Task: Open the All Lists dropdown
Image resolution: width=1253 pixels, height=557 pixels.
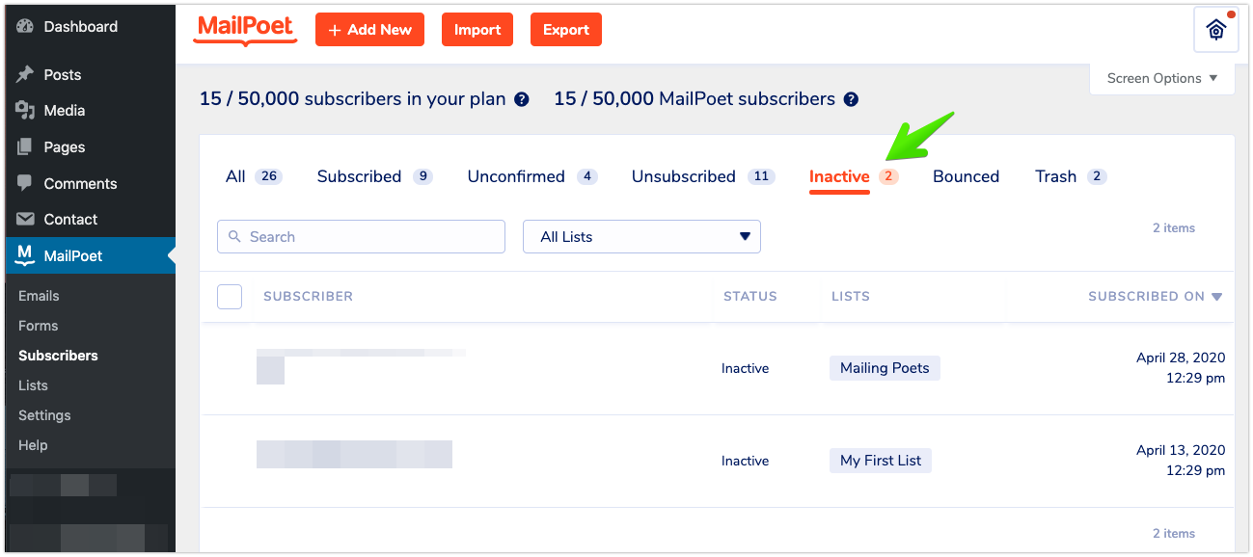Action: pyautogui.click(x=641, y=237)
